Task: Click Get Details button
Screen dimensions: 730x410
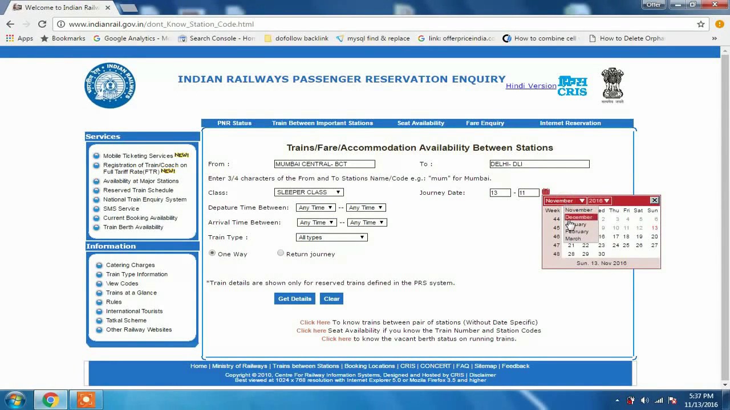Action: [295, 298]
